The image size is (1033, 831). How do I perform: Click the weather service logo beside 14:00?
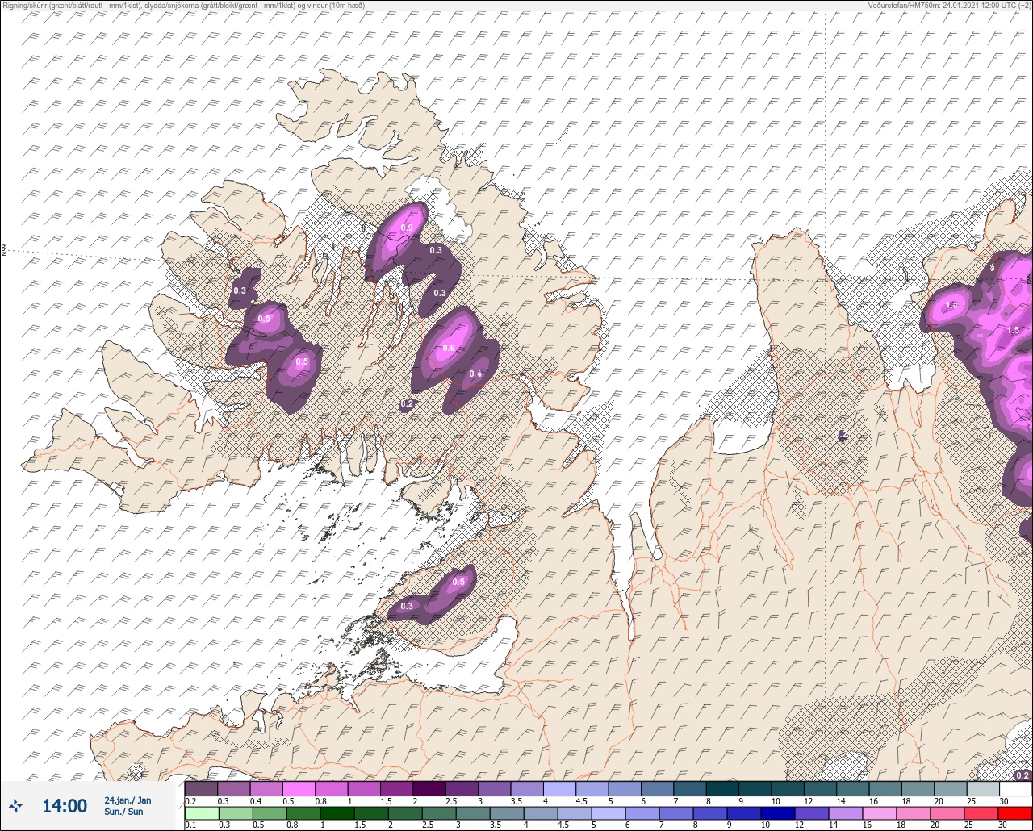tap(15, 805)
